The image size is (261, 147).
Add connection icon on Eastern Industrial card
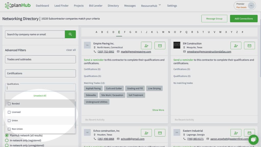coord(236,133)
